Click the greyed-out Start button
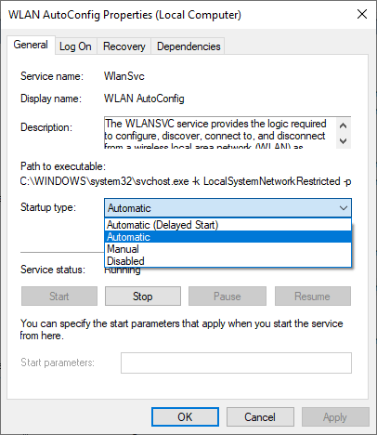The height and width of the screenshot is (435, 377). (x=59, y=297)
